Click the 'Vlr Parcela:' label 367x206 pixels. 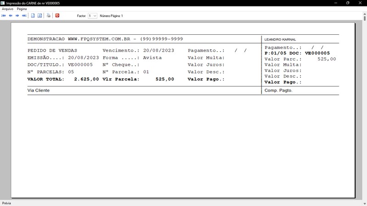[121, 79]
